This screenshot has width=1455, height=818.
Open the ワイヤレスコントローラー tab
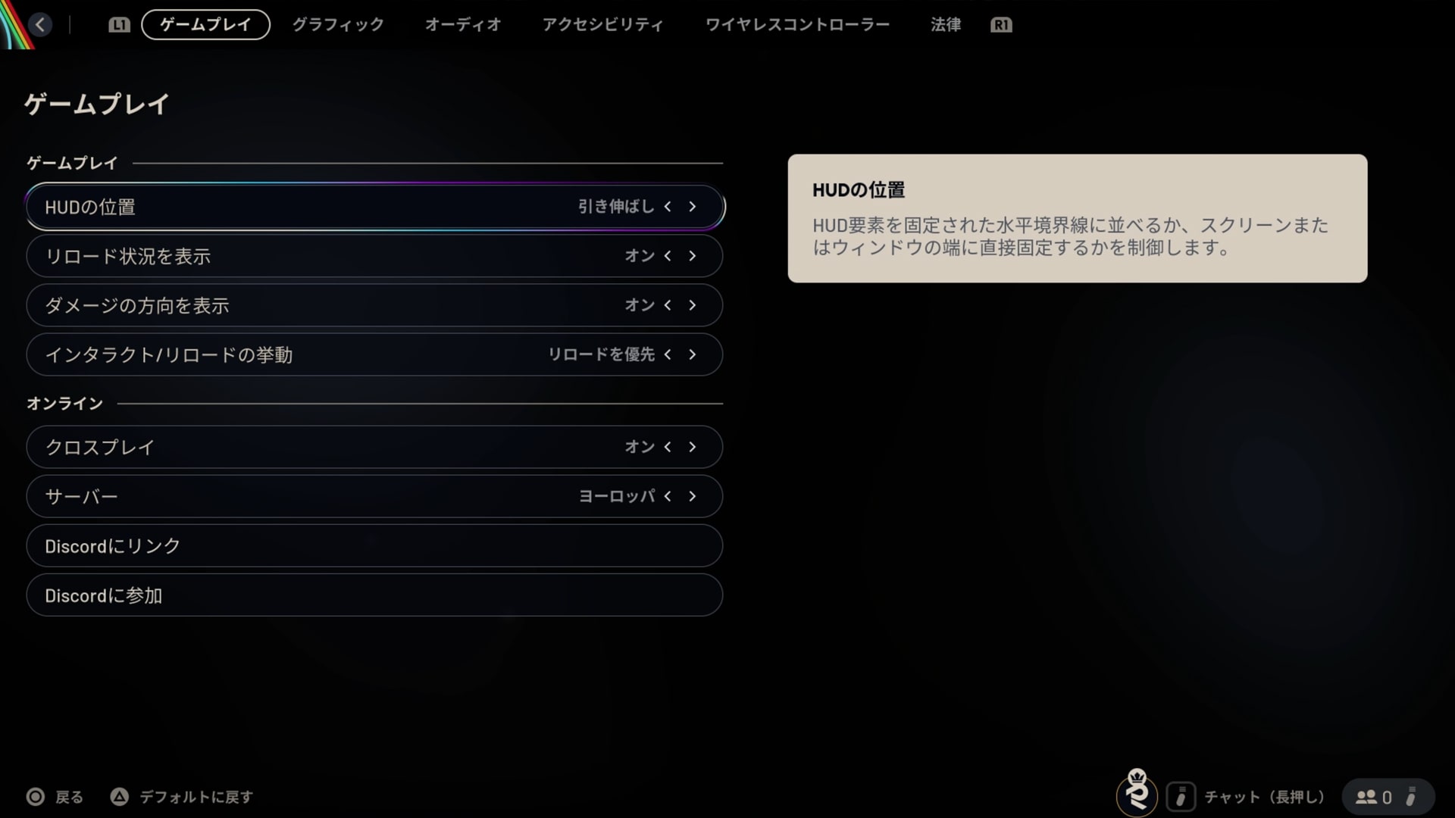pos(797,25)
